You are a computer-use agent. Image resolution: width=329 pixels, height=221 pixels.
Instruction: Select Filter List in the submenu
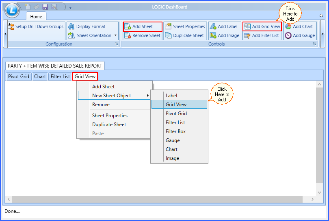point(180,123)
